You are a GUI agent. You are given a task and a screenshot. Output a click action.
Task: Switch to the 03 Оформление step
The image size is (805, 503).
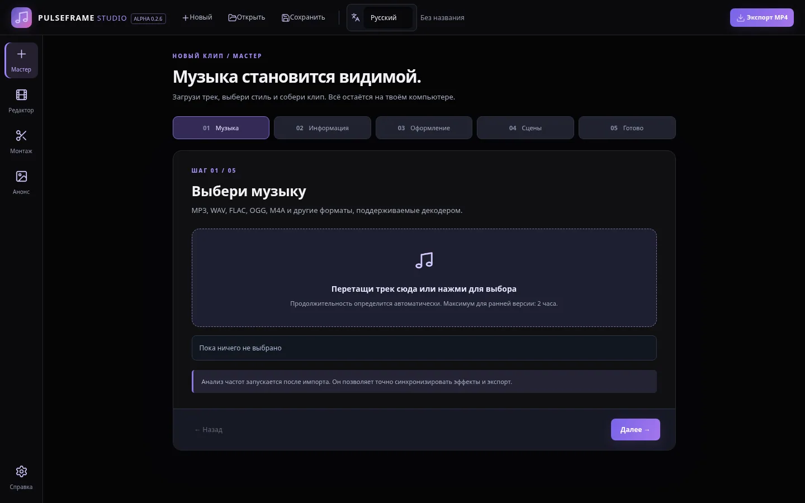pyautogui.click(x=424, y=127)
